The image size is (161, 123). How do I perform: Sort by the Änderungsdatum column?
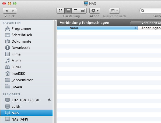click(149, 28)
